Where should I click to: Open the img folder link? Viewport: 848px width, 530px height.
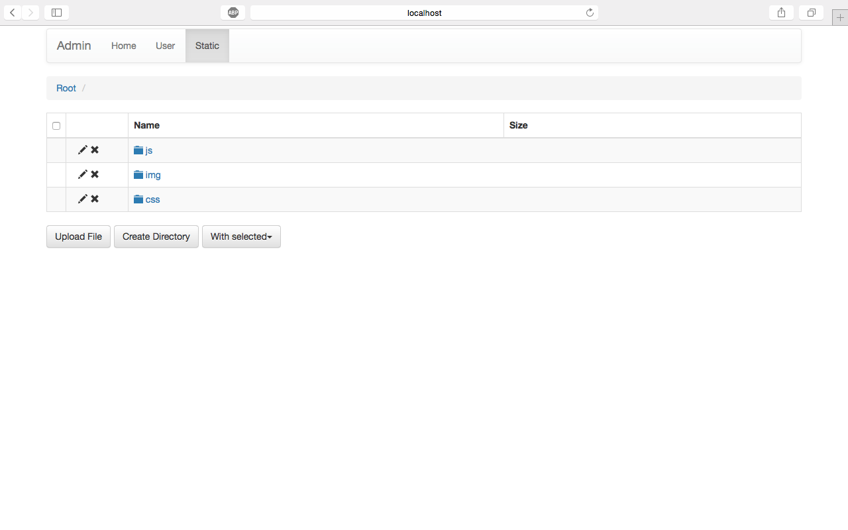coord(152,175)
